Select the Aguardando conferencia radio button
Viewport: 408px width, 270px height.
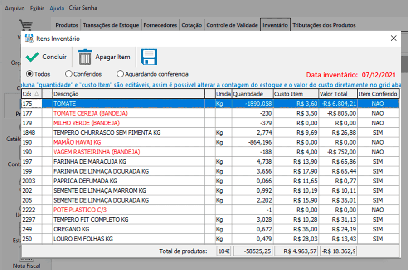point(120,75)
